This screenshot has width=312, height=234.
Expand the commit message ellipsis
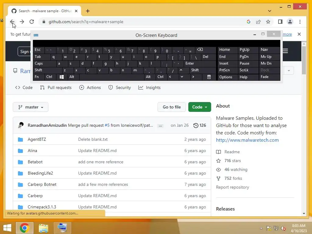160,126
